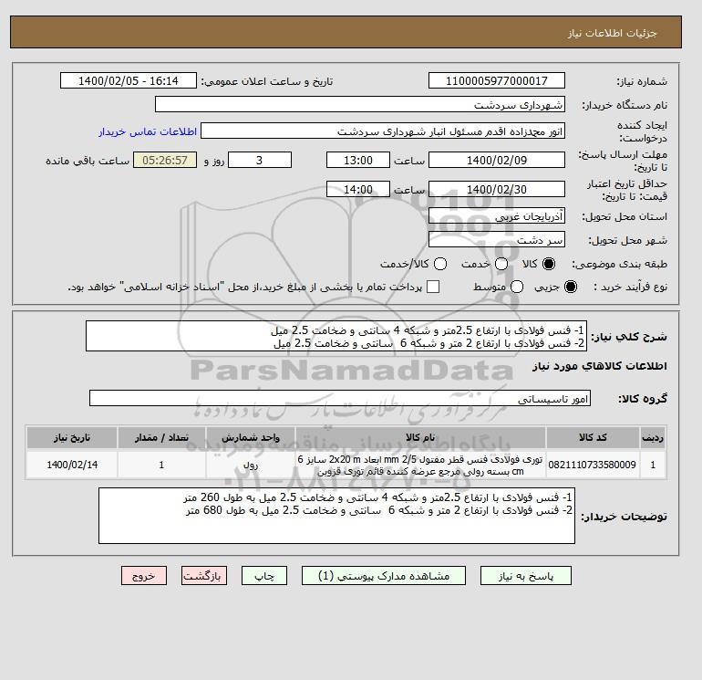Click the خروج exit button
Screen dimensions: 702x680
click(144, 576)
